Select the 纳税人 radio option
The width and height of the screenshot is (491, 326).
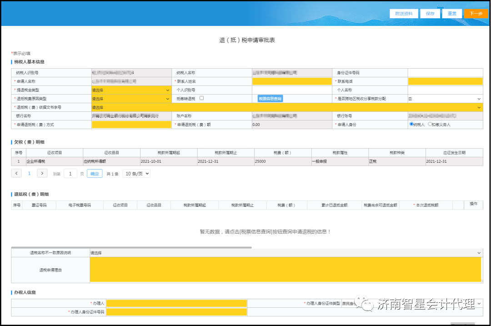click(411, 124)
